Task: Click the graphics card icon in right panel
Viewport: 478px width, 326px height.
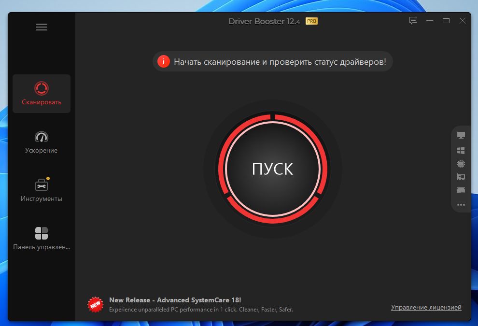Action: coord(461,177)
